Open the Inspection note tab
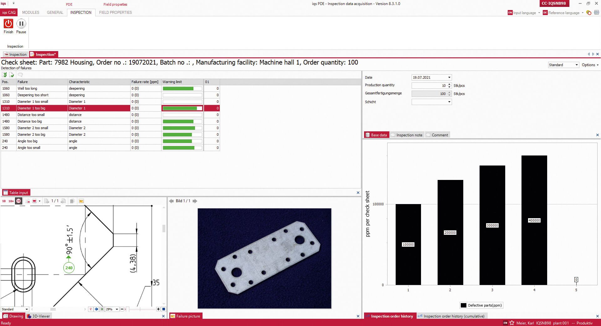This screenshot has width=601, height=326. (x=407, y=135)
